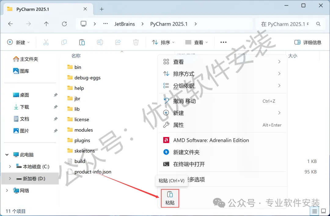Screen dimensions: 330x216
Task: Click the Paste clipboard toolbar icon
Action: tap(82, 42)
